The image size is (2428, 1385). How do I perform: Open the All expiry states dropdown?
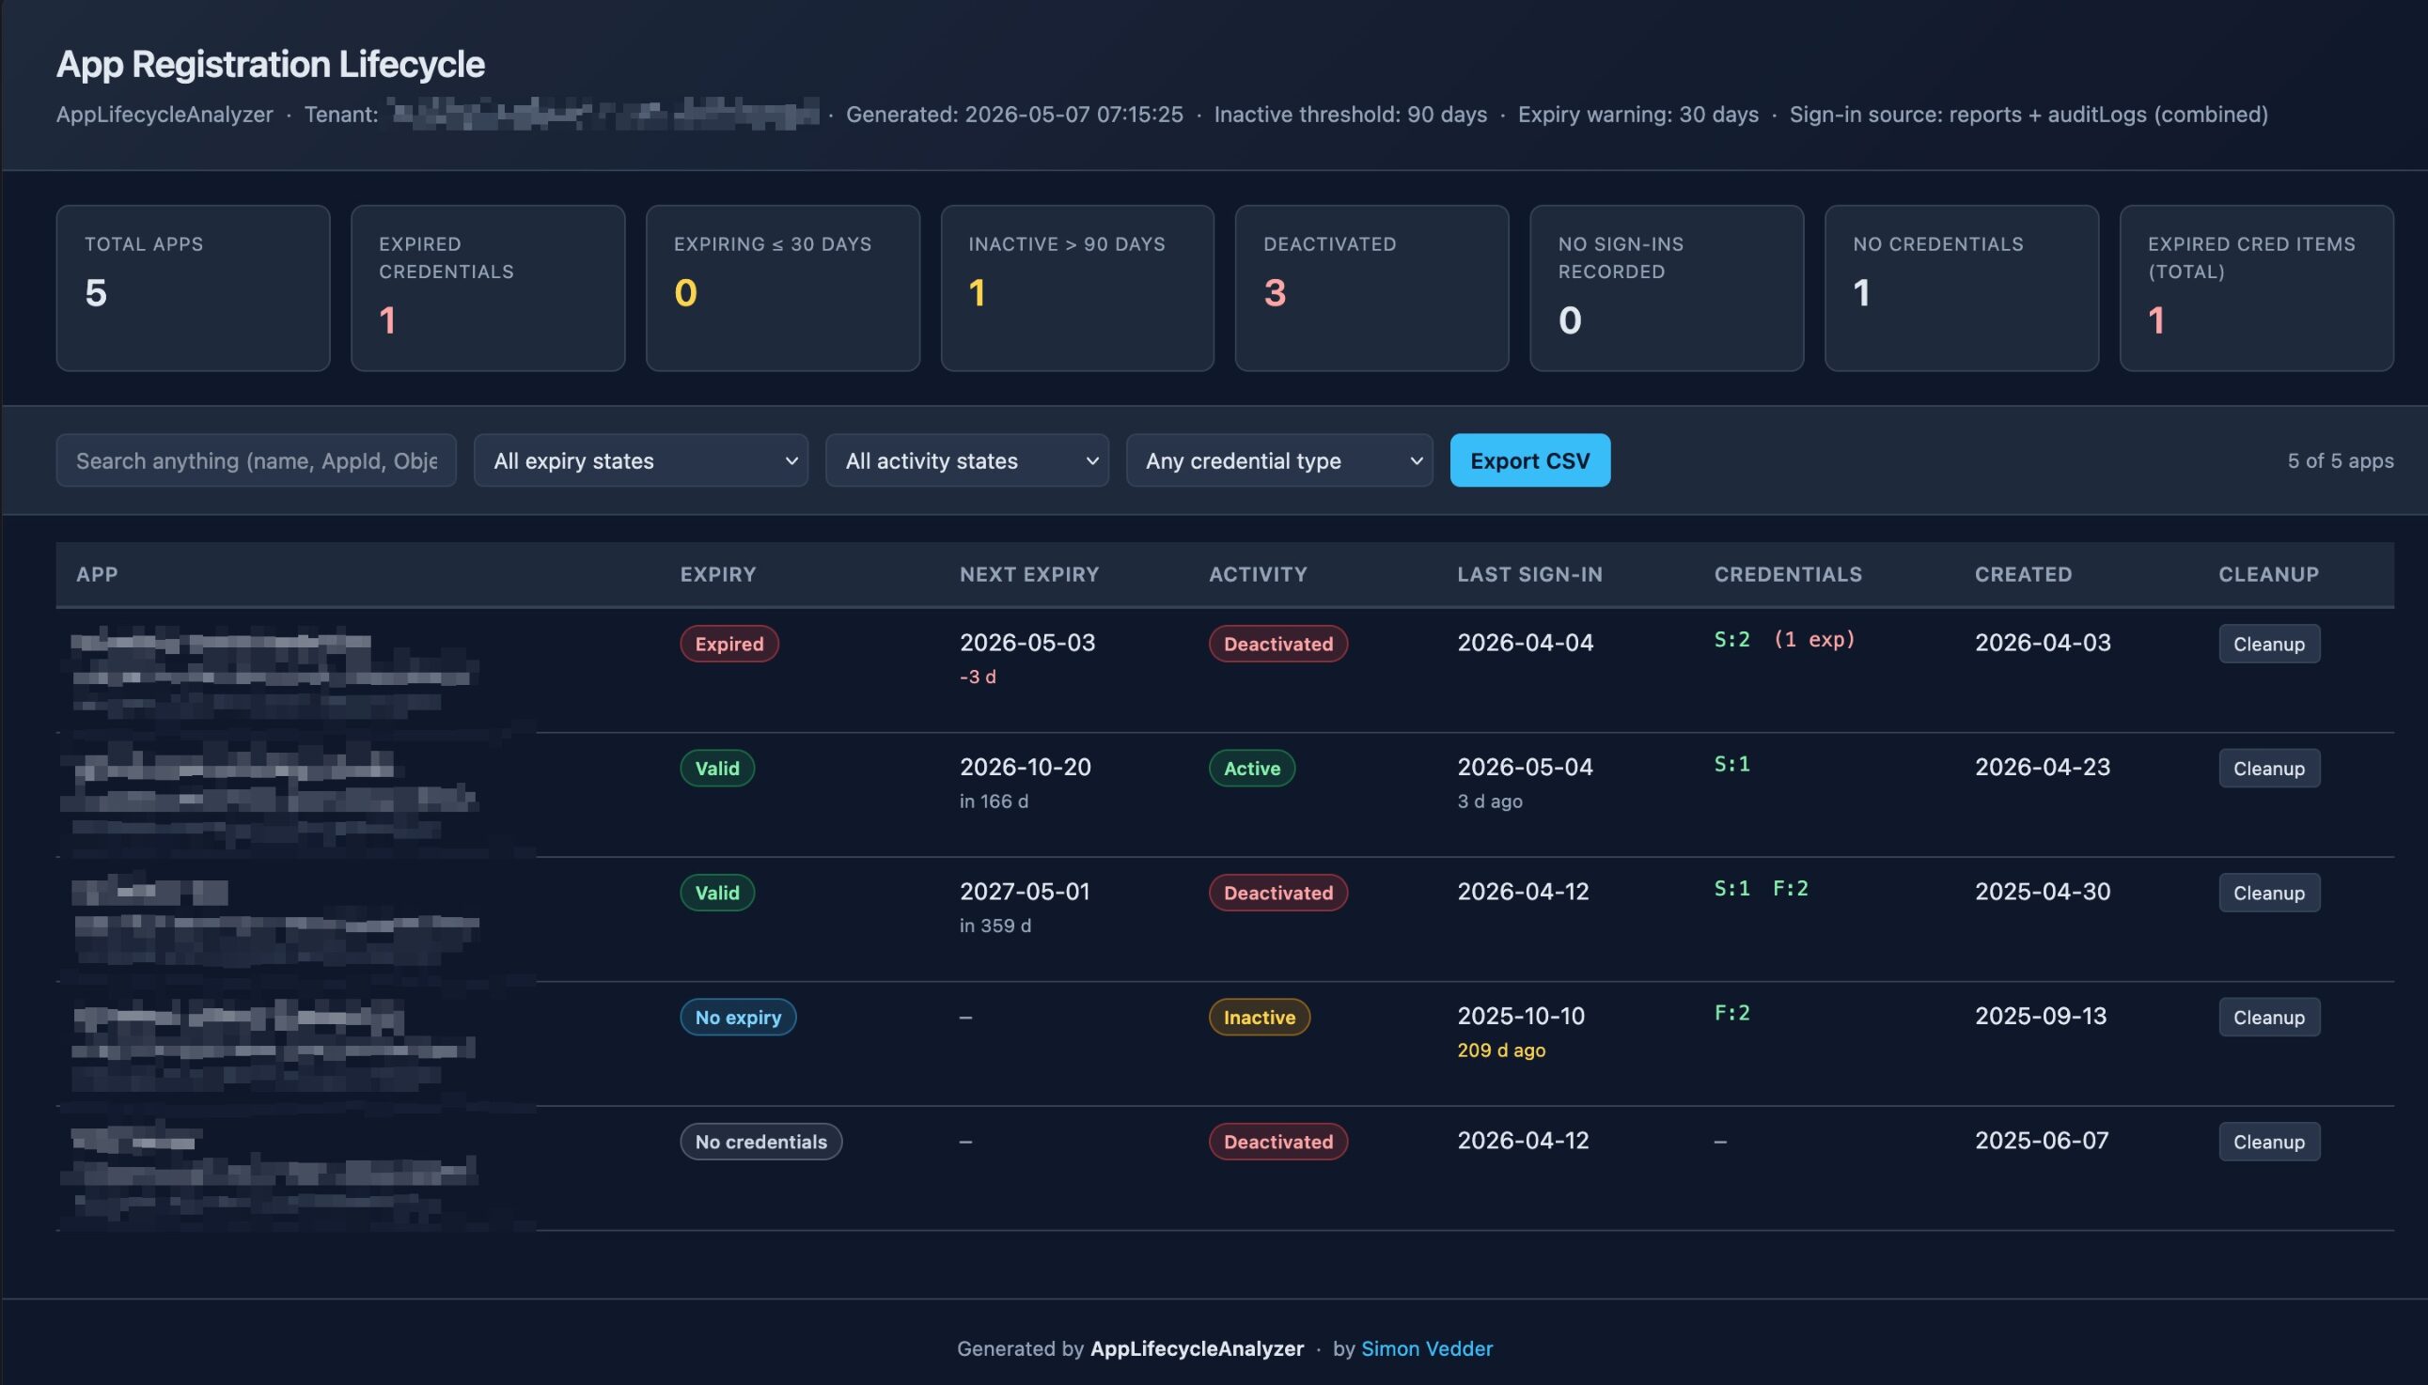click(x=640, y=460)
